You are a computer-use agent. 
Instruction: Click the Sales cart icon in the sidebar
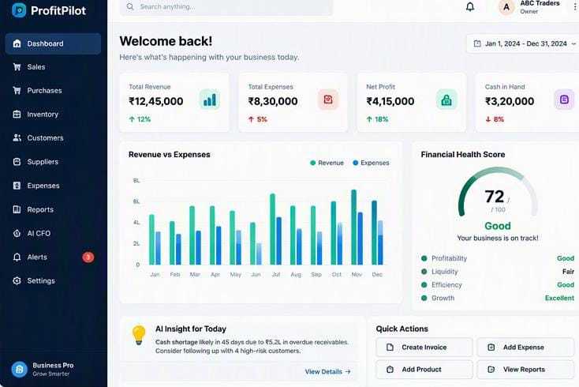point(17,67)
